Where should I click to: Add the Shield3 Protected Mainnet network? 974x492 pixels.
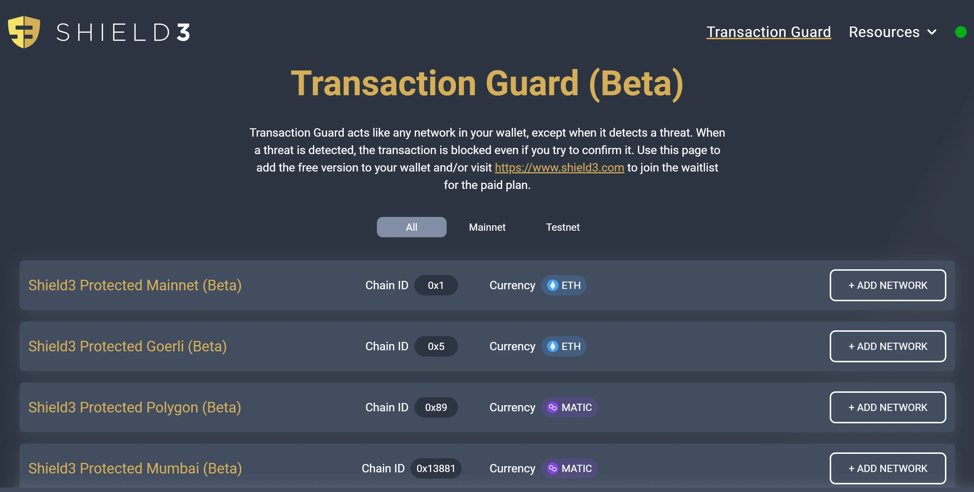tap(888, 285)
